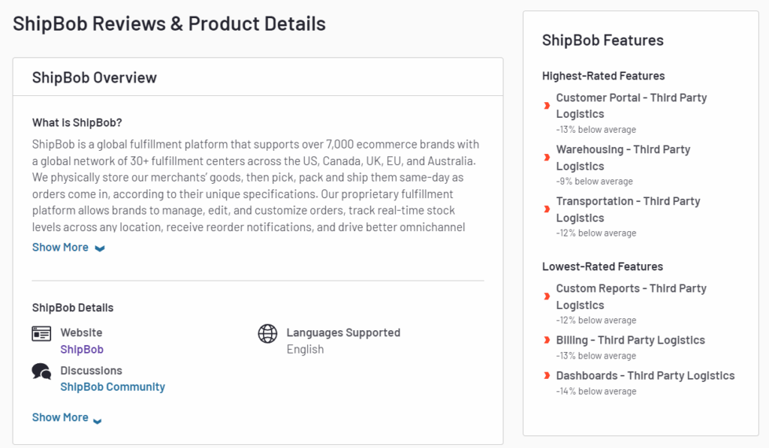The width and height of the screenshot is (769, 448).
Task: Click the ShipBob Reviews & Product Details title
Action: [169, 23]
